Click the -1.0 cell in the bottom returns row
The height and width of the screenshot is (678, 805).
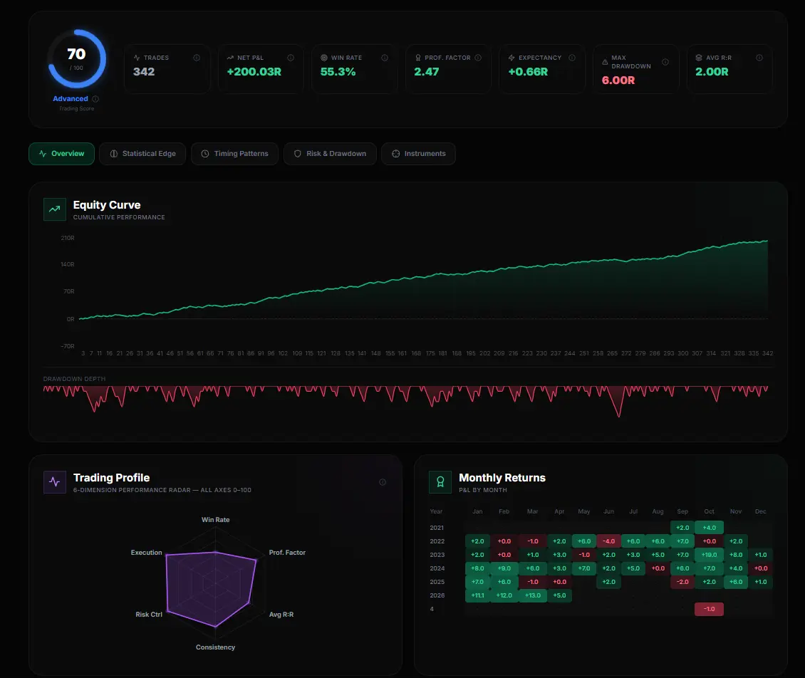tap(709, 609)
